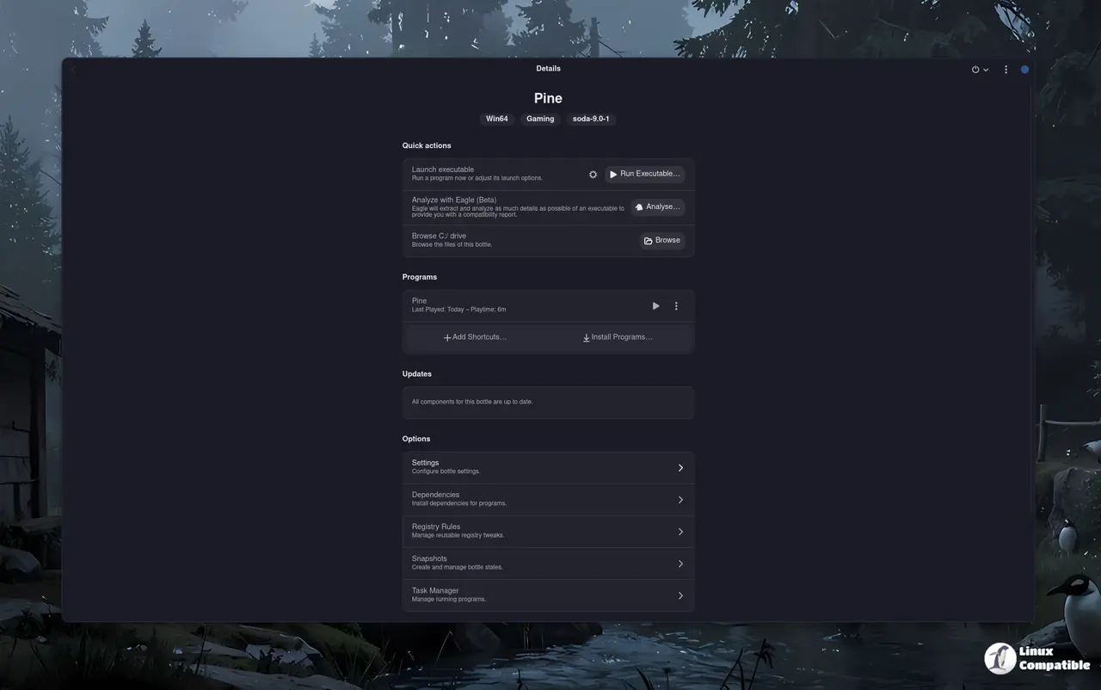This screenshot has height=690, width=1101.
Task: Open Settings options row
Action: (x=548, y=468)
